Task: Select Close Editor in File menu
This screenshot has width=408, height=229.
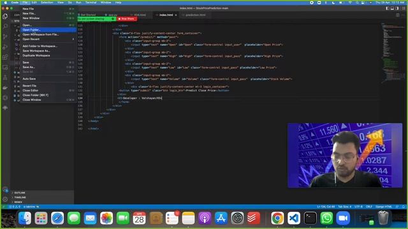Action: 48,90
